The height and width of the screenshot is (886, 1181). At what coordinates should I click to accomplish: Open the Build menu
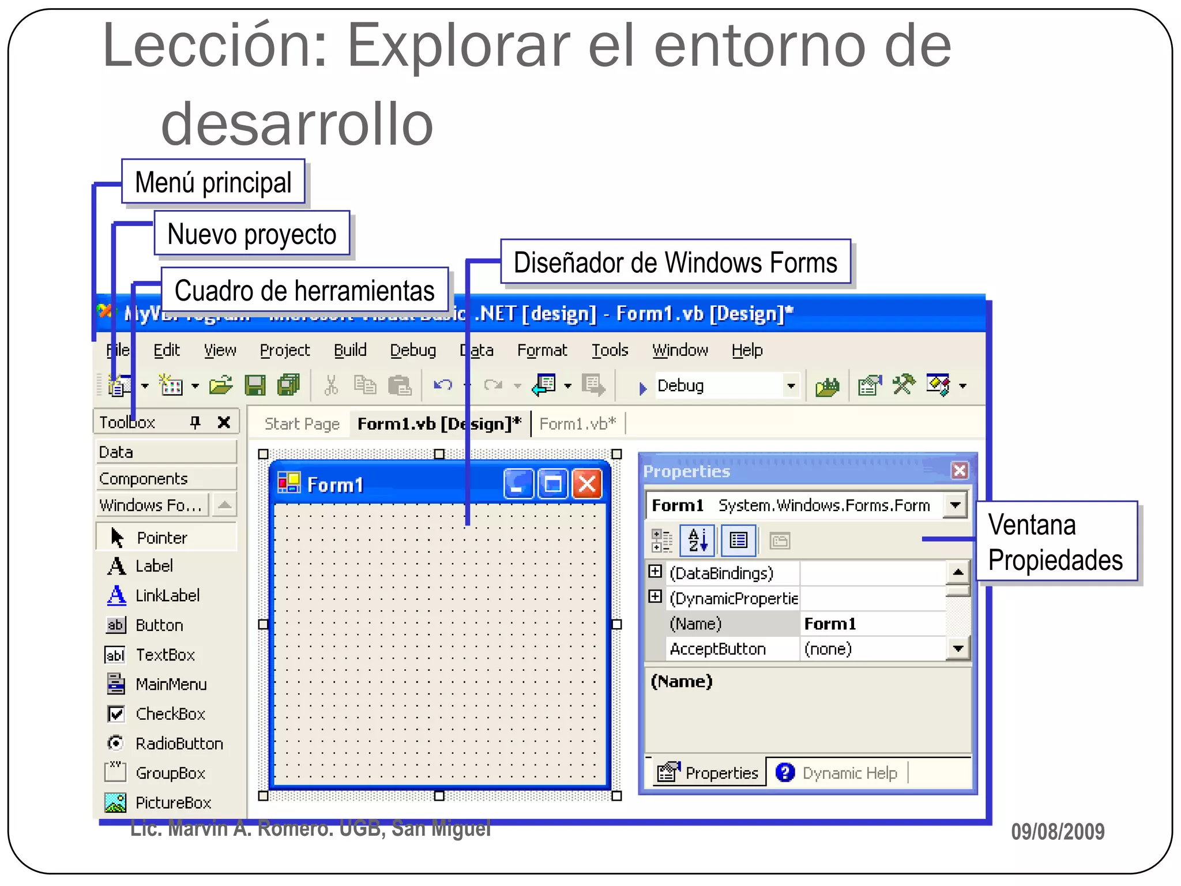(x=350, y=350)
